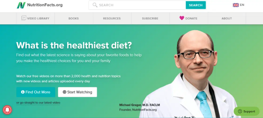Click the NutritionFacts.org site name text

click(45, 5)
